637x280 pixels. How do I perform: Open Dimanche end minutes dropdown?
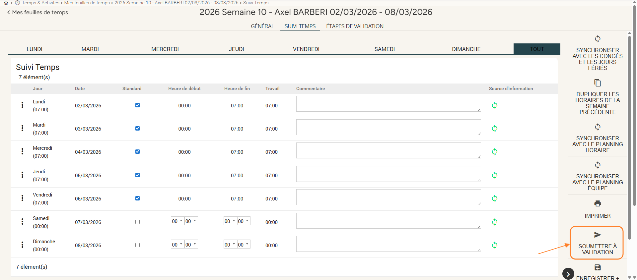[x=244, y=245]
